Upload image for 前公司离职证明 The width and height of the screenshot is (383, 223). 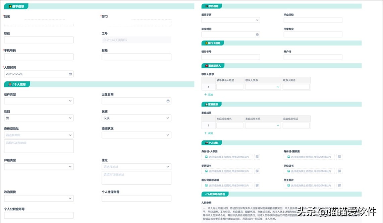(x=227, y=185)
